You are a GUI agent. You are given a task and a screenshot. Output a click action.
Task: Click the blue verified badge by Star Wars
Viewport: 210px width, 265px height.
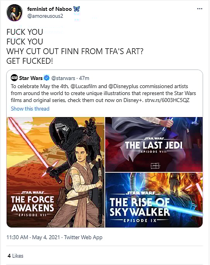coord(47,78)
